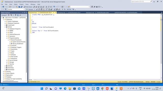Open the Connect dropdown in Object Explorer
This screenshot has height=91, width=163.
4,15
